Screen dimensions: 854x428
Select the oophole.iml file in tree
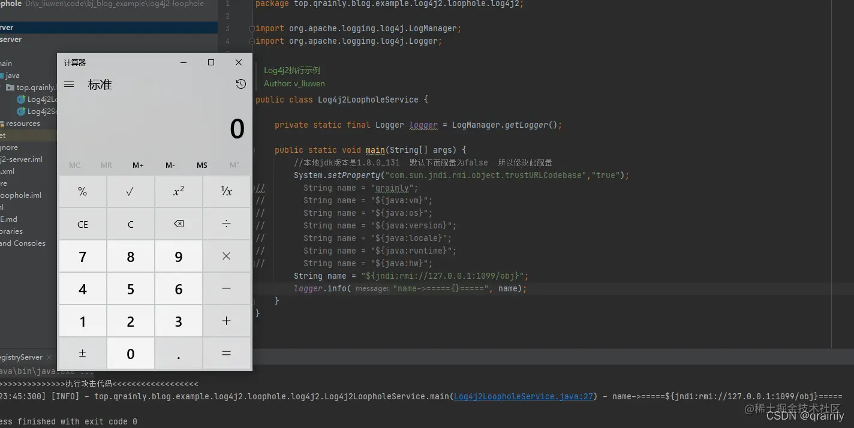tap(20, 195)
